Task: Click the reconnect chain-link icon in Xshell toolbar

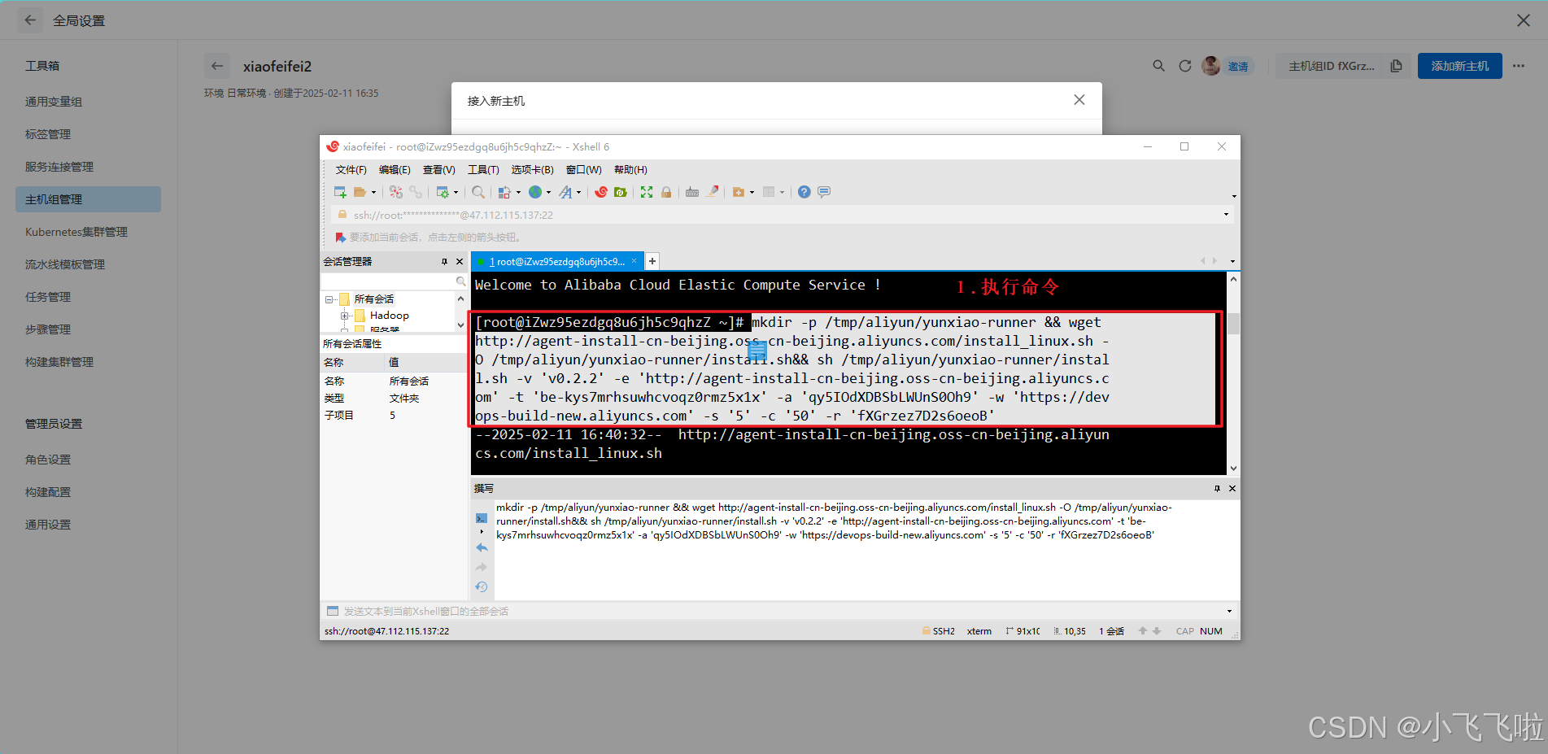Action: coord(416,192)
